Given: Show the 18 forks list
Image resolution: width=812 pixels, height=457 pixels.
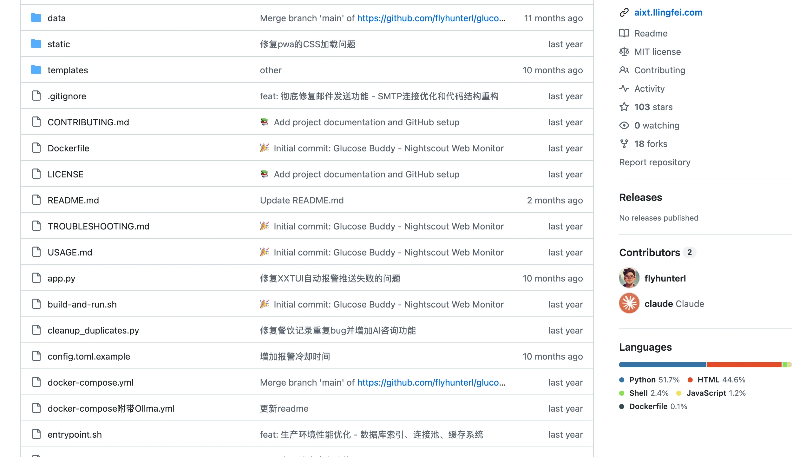Looking at the screenshot, I should (x=651, y=144).
